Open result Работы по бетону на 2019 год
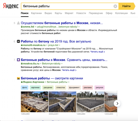Viewport: 138px width, 121px height. [56, 41]
